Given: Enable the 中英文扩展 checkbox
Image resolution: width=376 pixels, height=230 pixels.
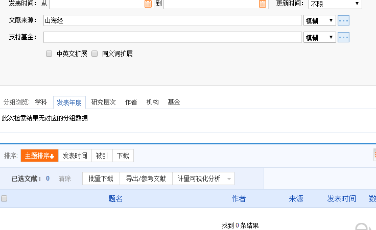Looking at the screenshot, I should [49, 54].
